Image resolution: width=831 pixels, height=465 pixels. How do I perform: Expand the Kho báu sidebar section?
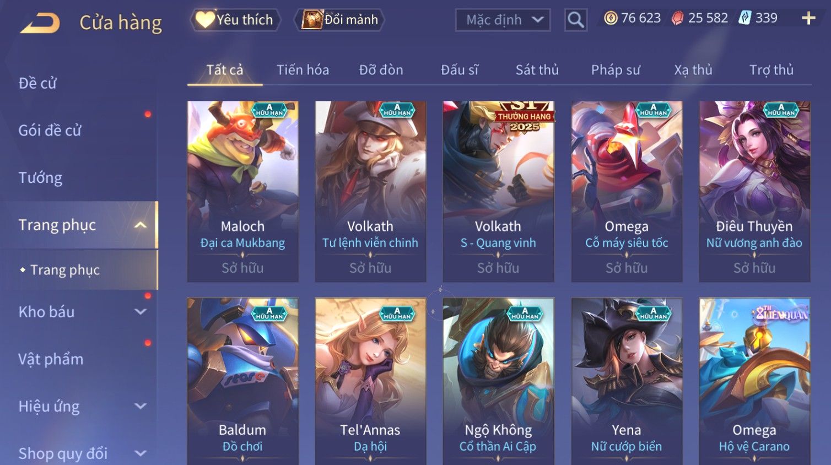(141, 312)
